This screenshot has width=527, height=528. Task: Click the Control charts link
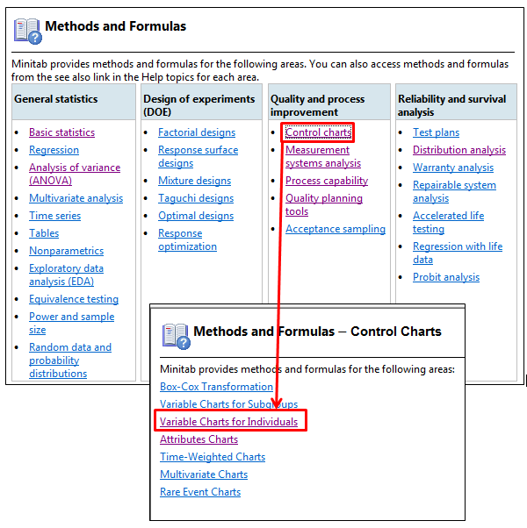[x=318, y=132]
